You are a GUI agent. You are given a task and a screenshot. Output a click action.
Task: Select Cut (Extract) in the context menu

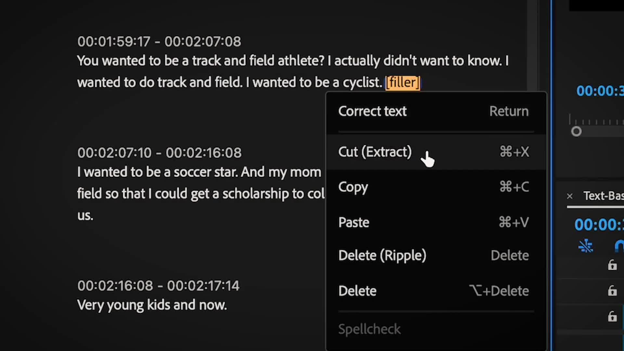tap(375, 152)
